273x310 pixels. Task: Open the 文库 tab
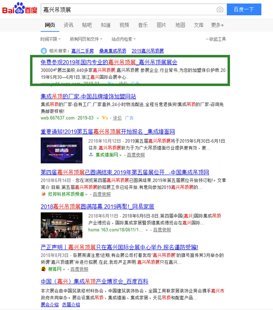(199, 25)
